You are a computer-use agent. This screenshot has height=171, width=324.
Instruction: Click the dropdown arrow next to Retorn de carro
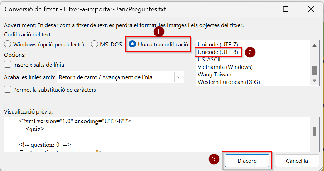[x=179, y=77]
